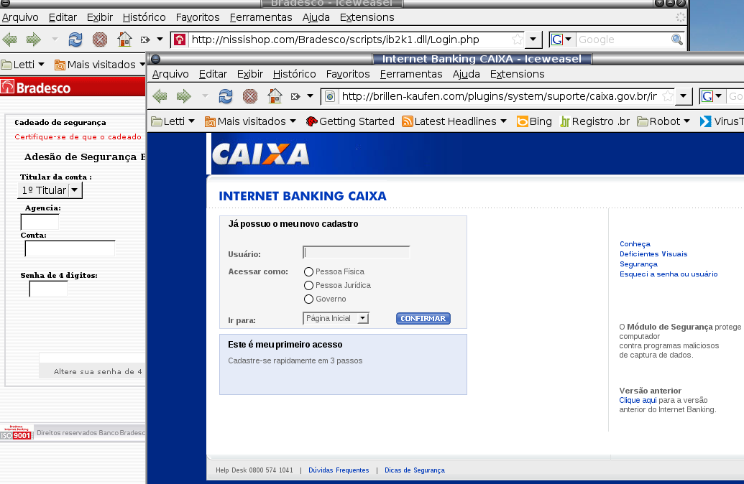Expand the Latest Headlines feed bookmark
744x484 pixels.
(454, 121)
